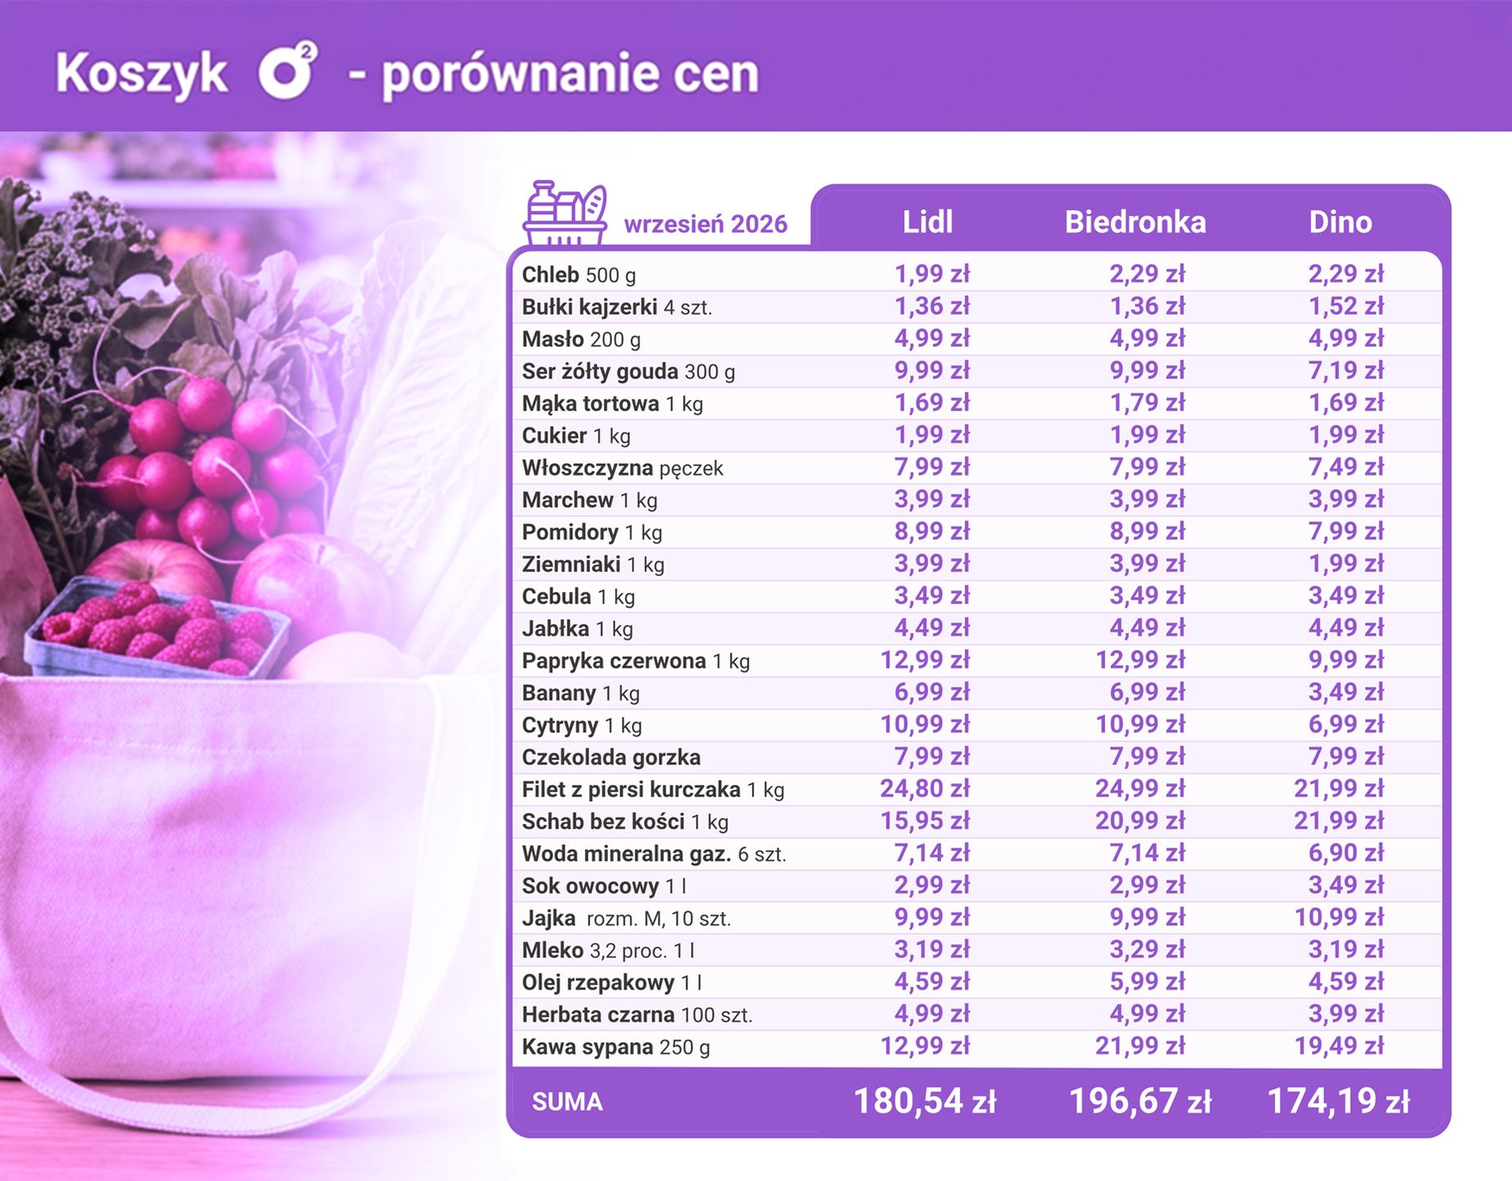Screen dimensions: 1512x1181
Task: Select the 'Cukier 1 kg' row label
Action: click(x=576, y=435)
